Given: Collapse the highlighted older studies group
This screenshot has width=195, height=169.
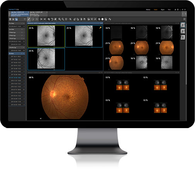Looking at the screenshot, I should pyautogui.click(x=24, y=54).
